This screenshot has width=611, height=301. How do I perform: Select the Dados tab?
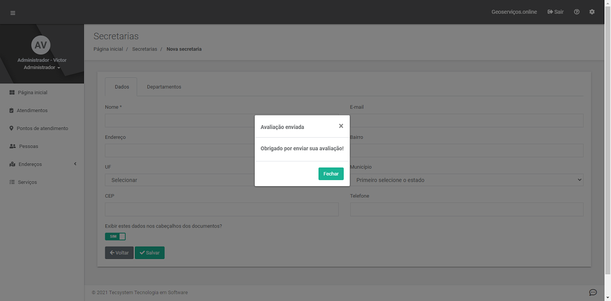pos(122,87)
